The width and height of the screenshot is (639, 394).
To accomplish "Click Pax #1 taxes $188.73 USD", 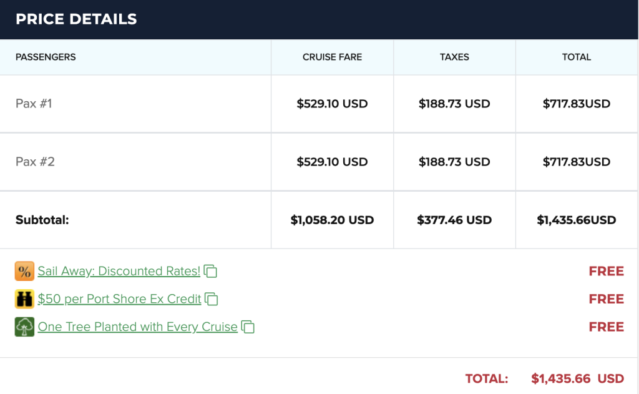I will tap(454, 104).
